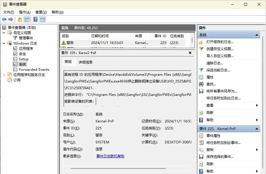266x174 pixels.
Task: Click the 刷新 refresh icon in actions pane
Action: click(x=201, y=113)
